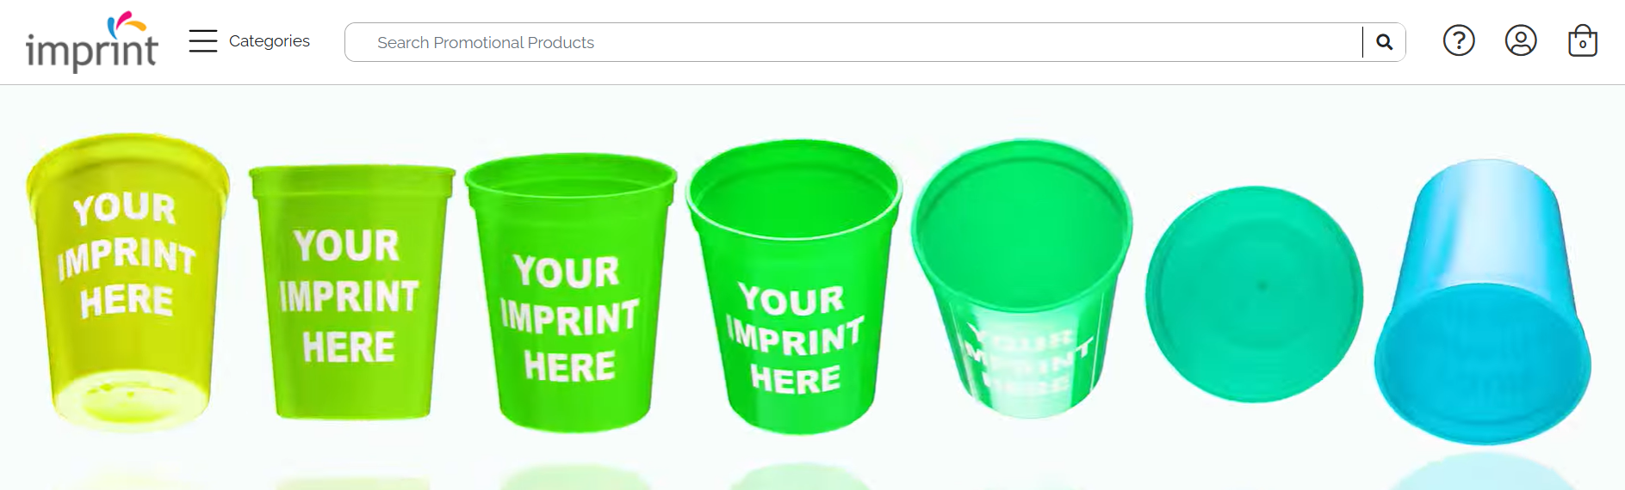The width and height of the screenshot is (1625, 490).
Task: Click the colorful swoosh above the imprint logo
Action: [127, 24]
